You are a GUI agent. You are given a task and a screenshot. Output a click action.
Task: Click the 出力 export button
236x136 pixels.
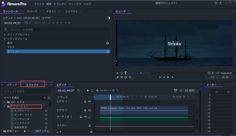pyautogui.click(x=190, y=90)
